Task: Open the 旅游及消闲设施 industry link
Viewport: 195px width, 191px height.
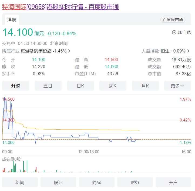Action: pyautogui.click(x=43, y=51)
